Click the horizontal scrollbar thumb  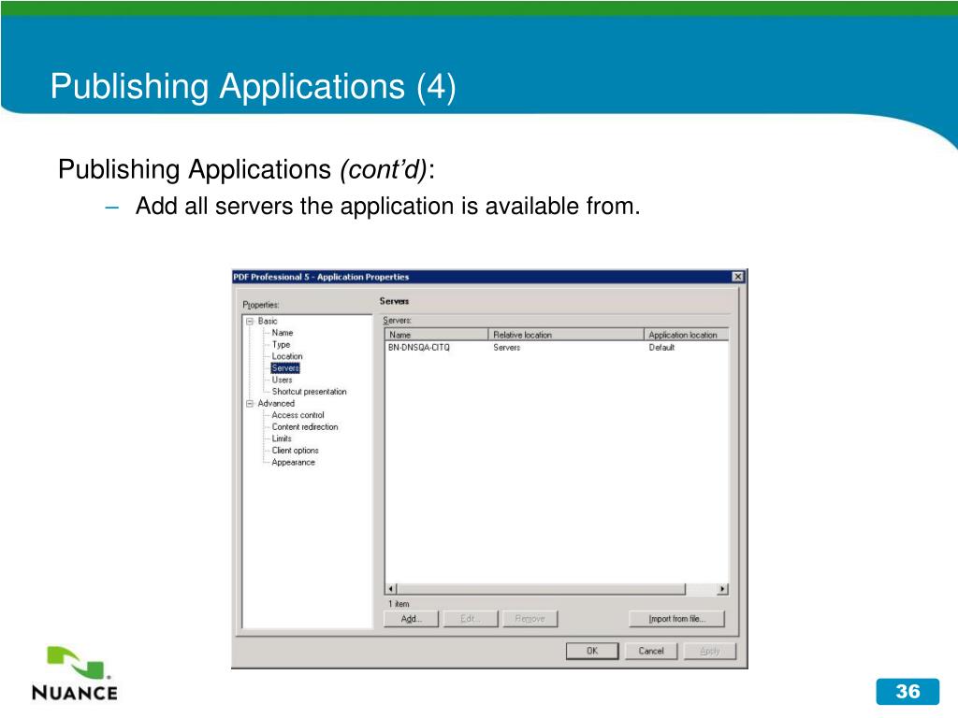point(542,589)
